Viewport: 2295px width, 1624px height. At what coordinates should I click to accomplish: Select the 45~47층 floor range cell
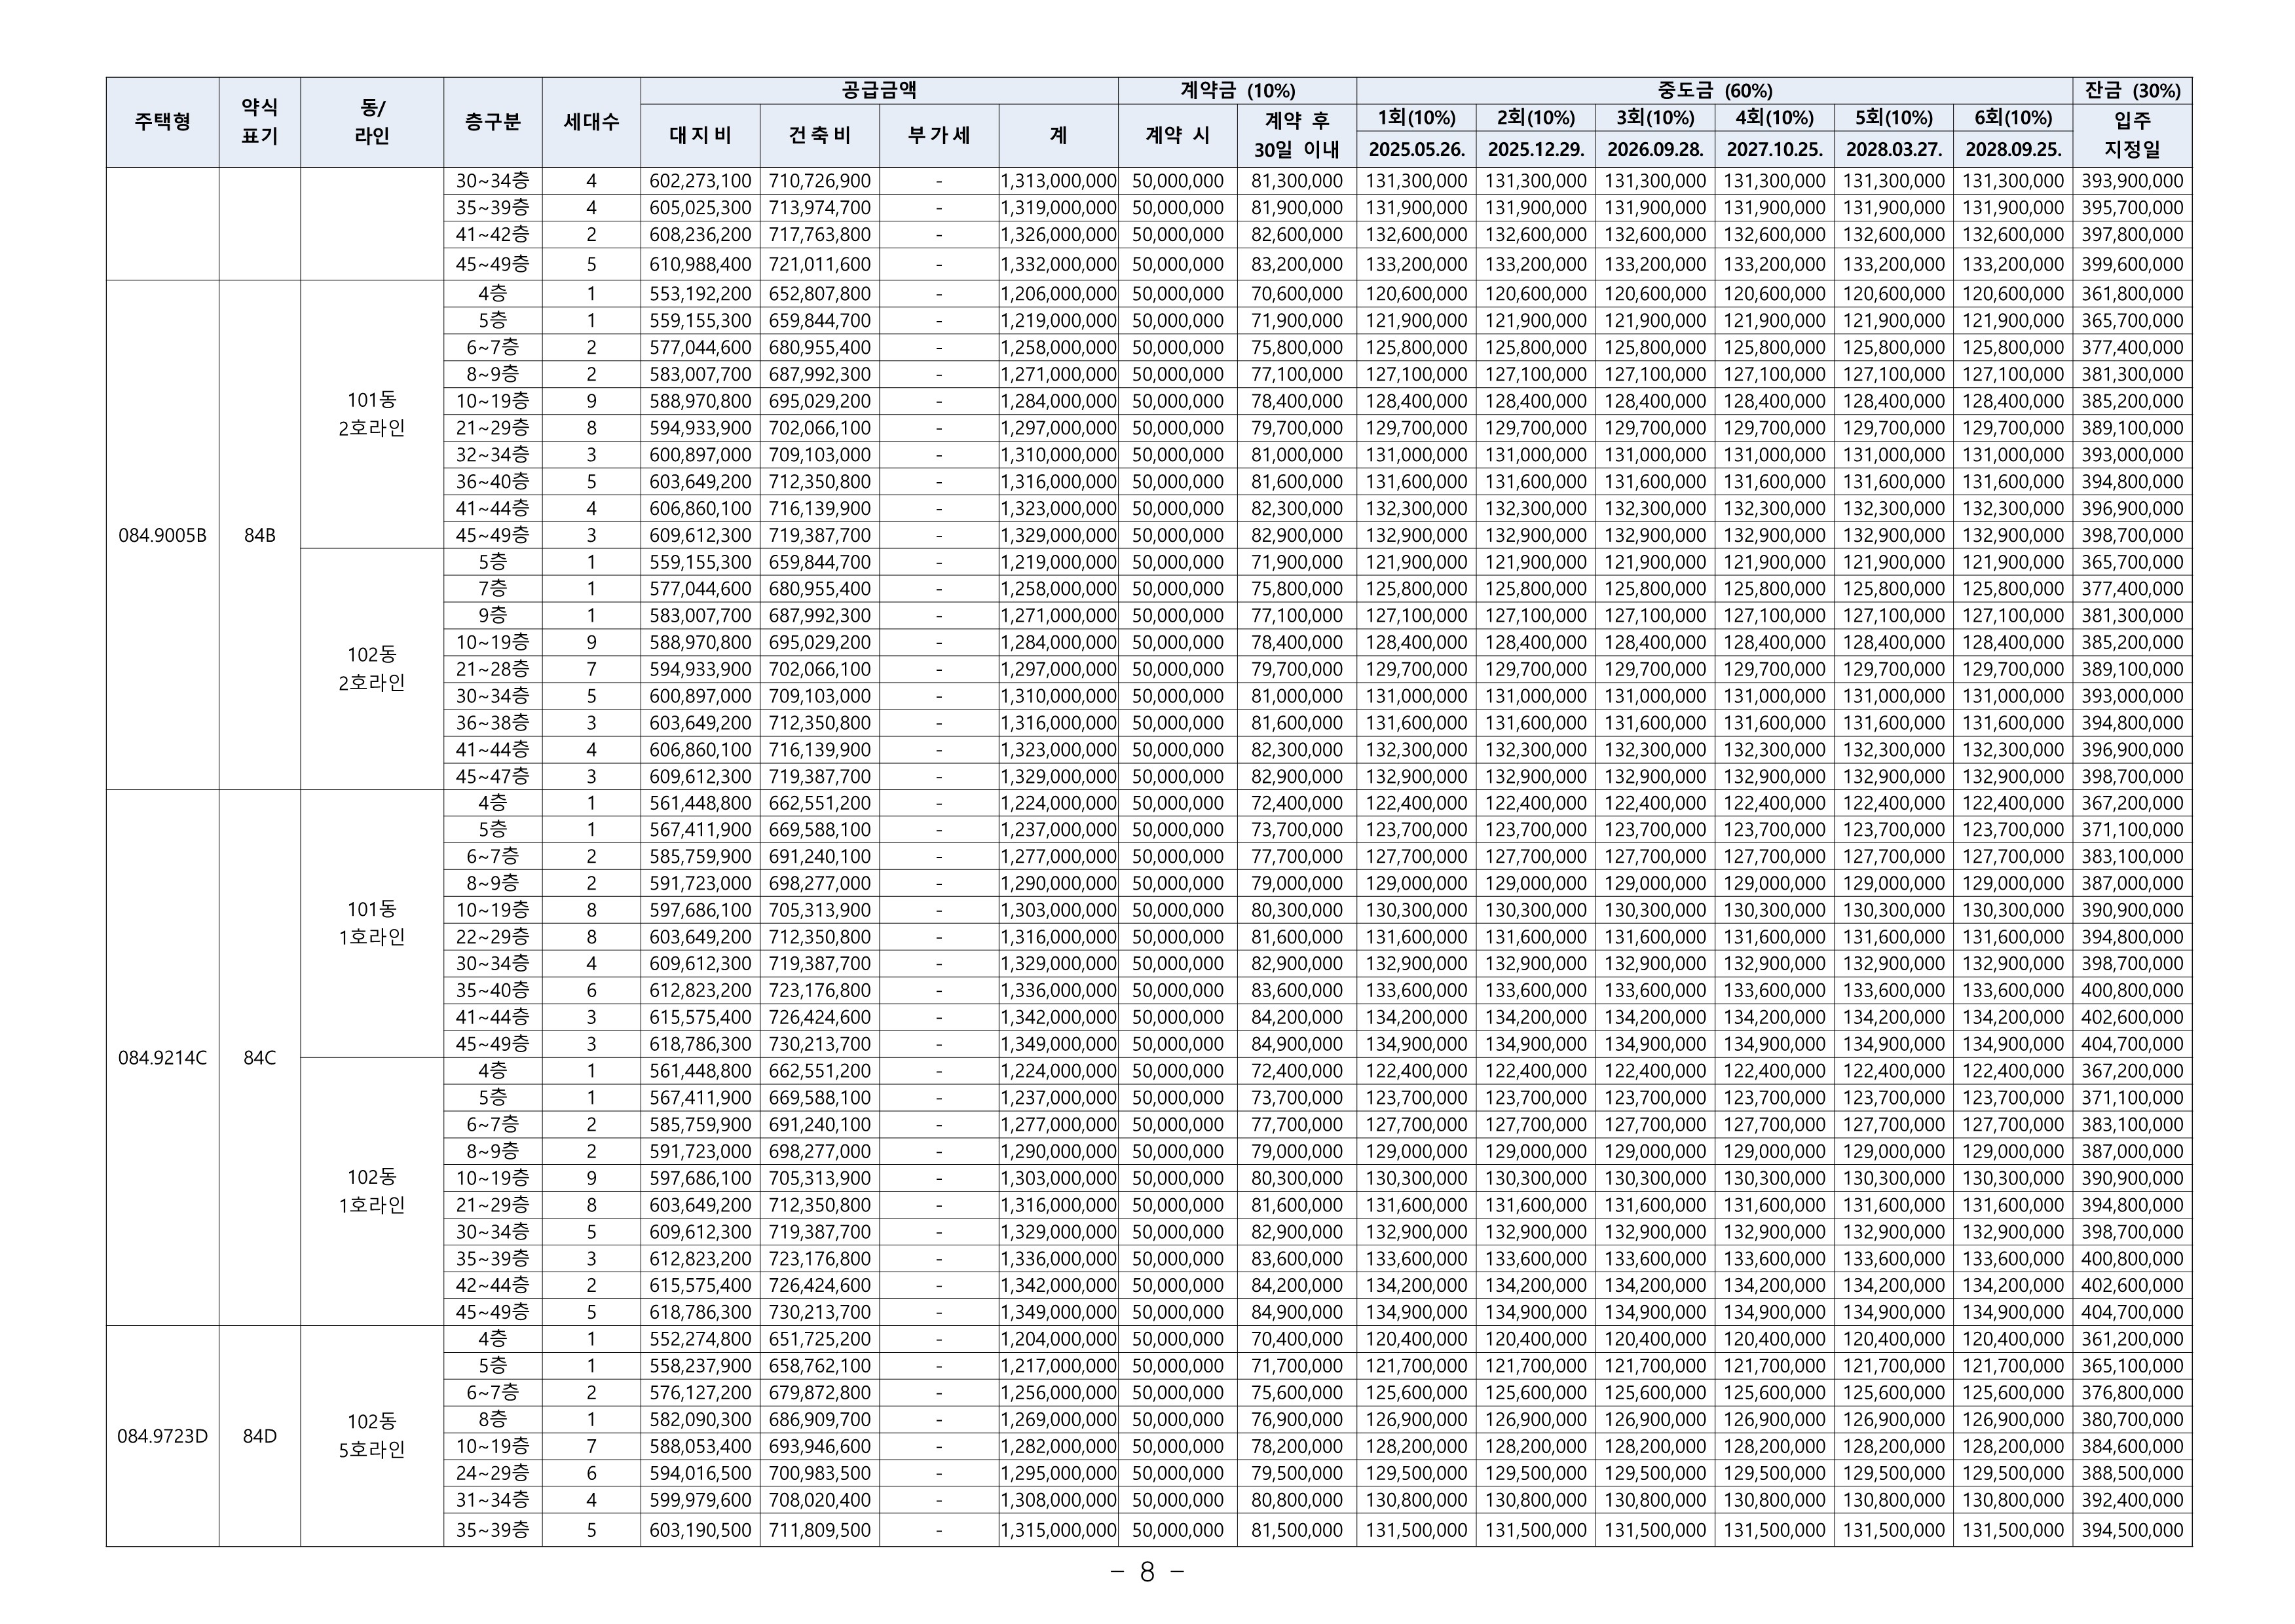[x=493, y=776]
